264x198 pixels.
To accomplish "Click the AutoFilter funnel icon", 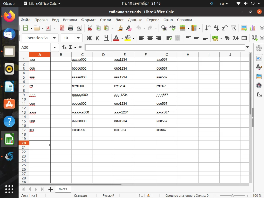I will click(233, 28).
